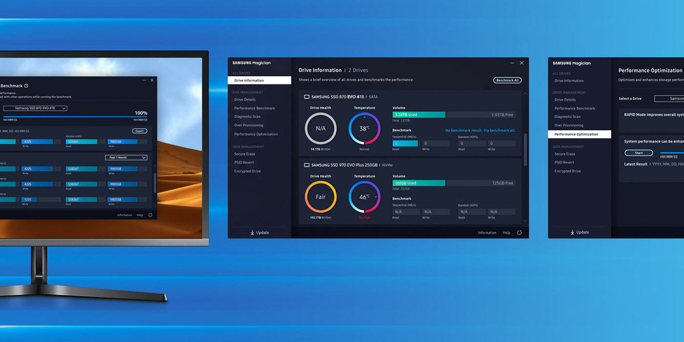The width and height of the screenshot is (684, 342).
Task: Select Secure Erase in the Performance Optimization window sidebar
Action: [564, 154]
